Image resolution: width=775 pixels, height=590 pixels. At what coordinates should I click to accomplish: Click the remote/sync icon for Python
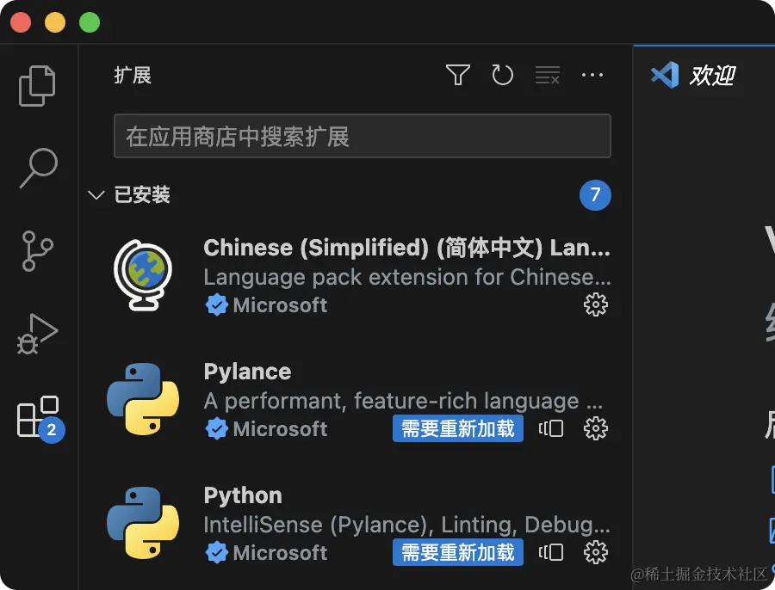tap(550, 552)
